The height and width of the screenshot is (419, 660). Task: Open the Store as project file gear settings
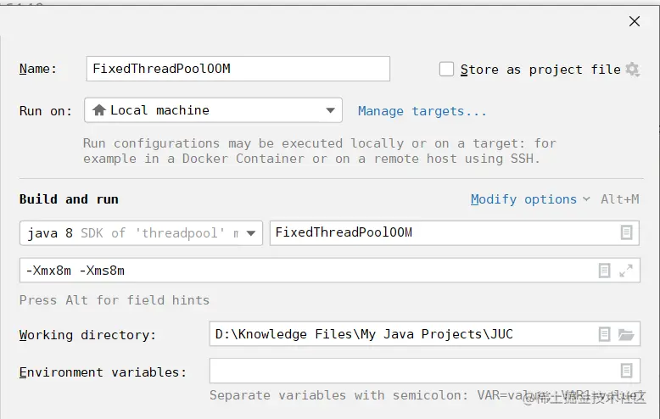click(632, 70)
